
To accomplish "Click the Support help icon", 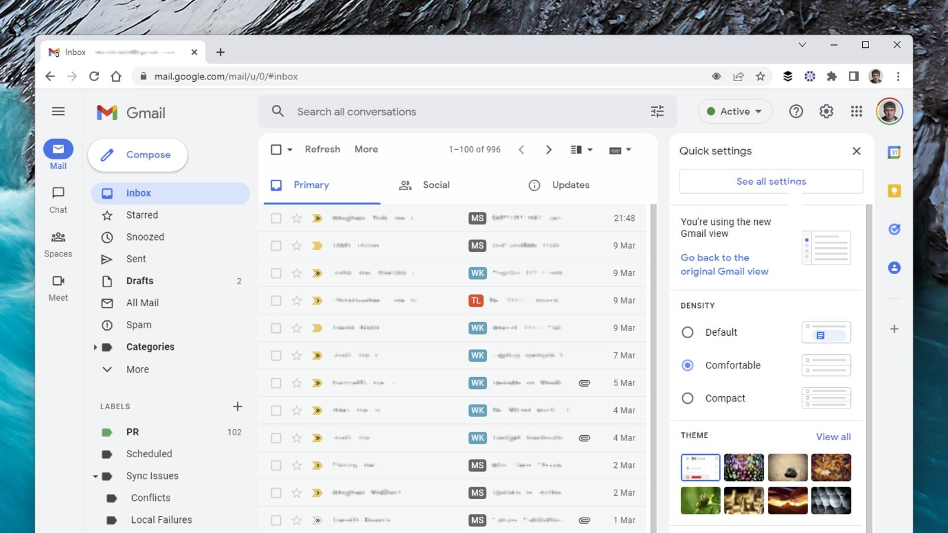I will click(x=796, y=111).
